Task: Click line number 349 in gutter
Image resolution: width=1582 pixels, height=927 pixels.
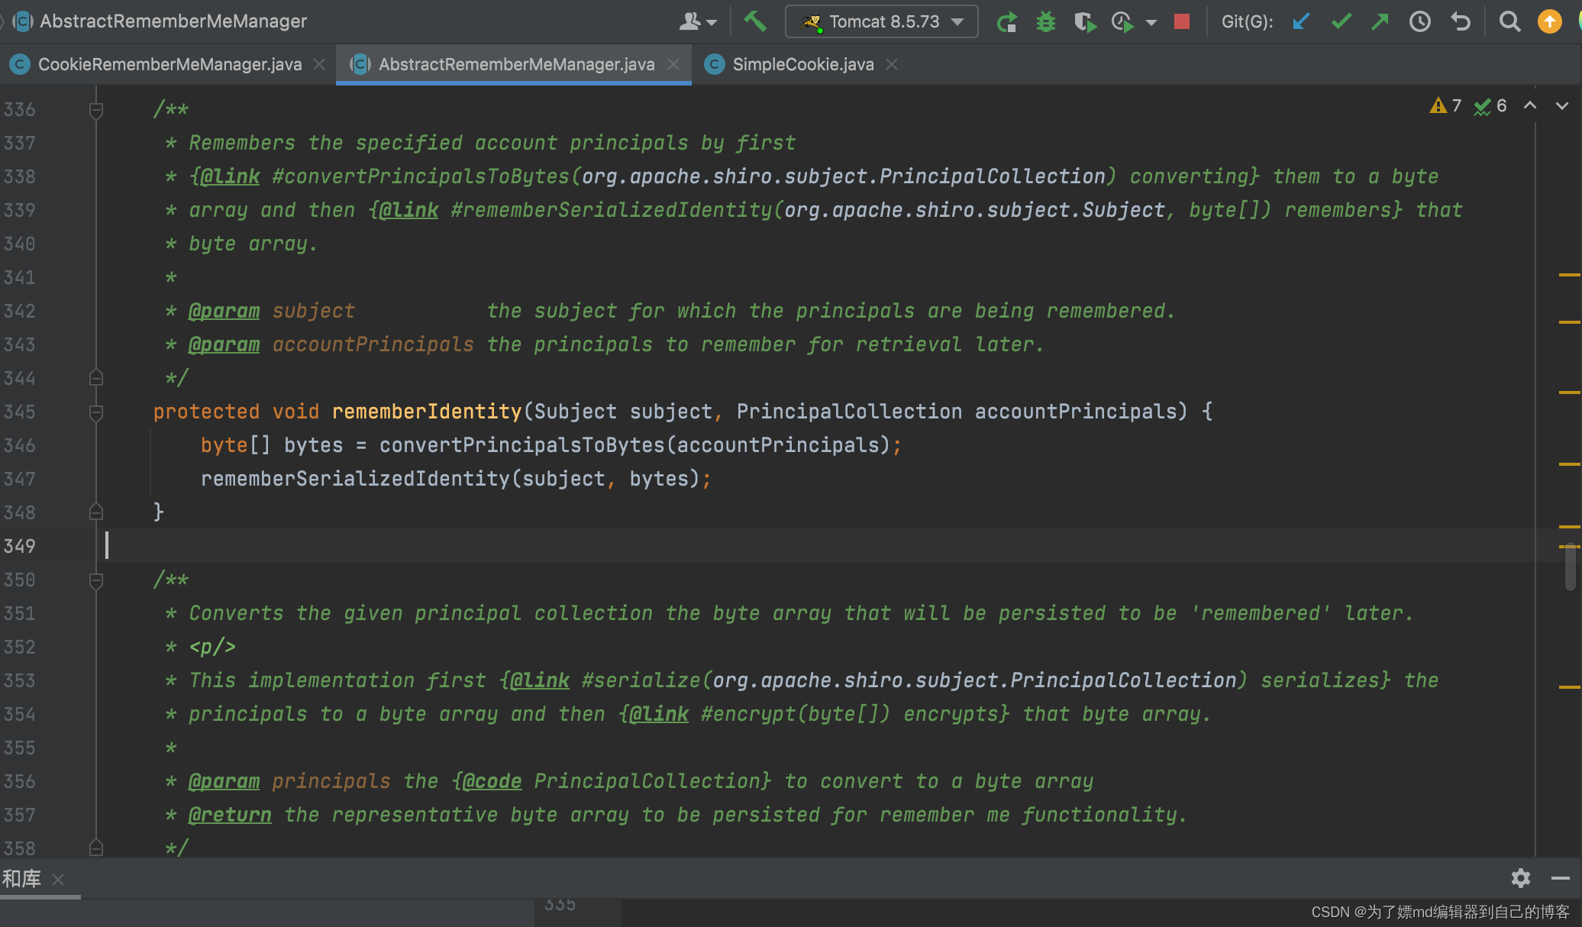Action: [x=19, y=546]
